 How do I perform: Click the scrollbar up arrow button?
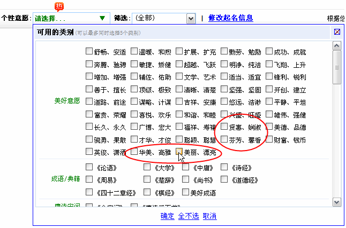pyautogui.click(x=336, y=45)
